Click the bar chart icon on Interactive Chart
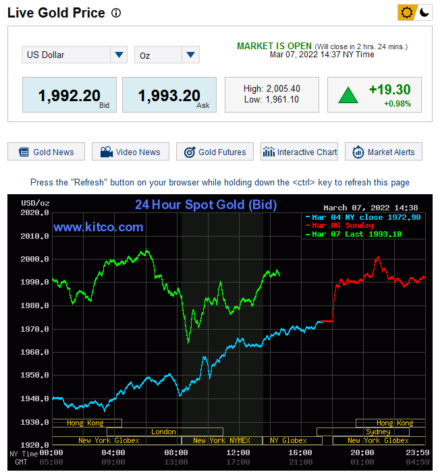Screen dimensions: 438x472 click(x=269, y=152)
